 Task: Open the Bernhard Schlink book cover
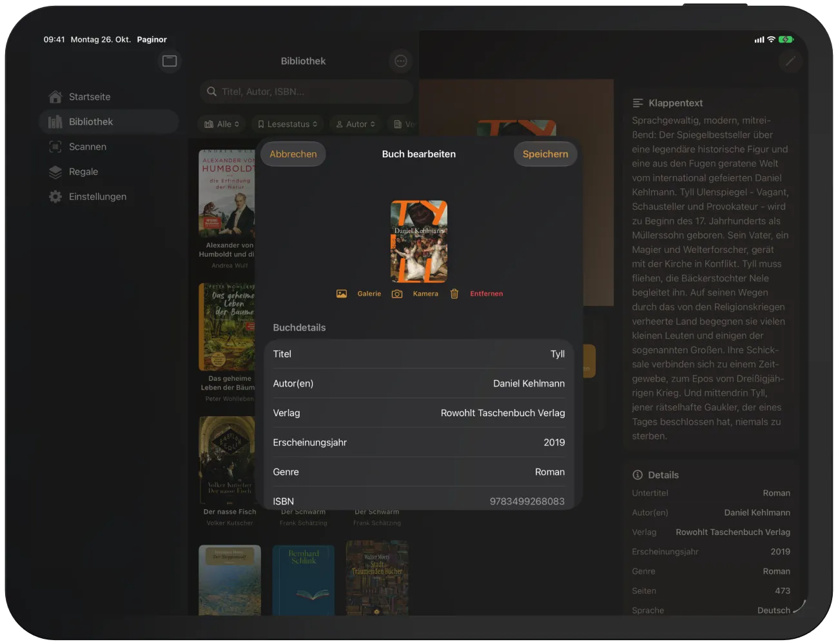(x=303, y=580)
